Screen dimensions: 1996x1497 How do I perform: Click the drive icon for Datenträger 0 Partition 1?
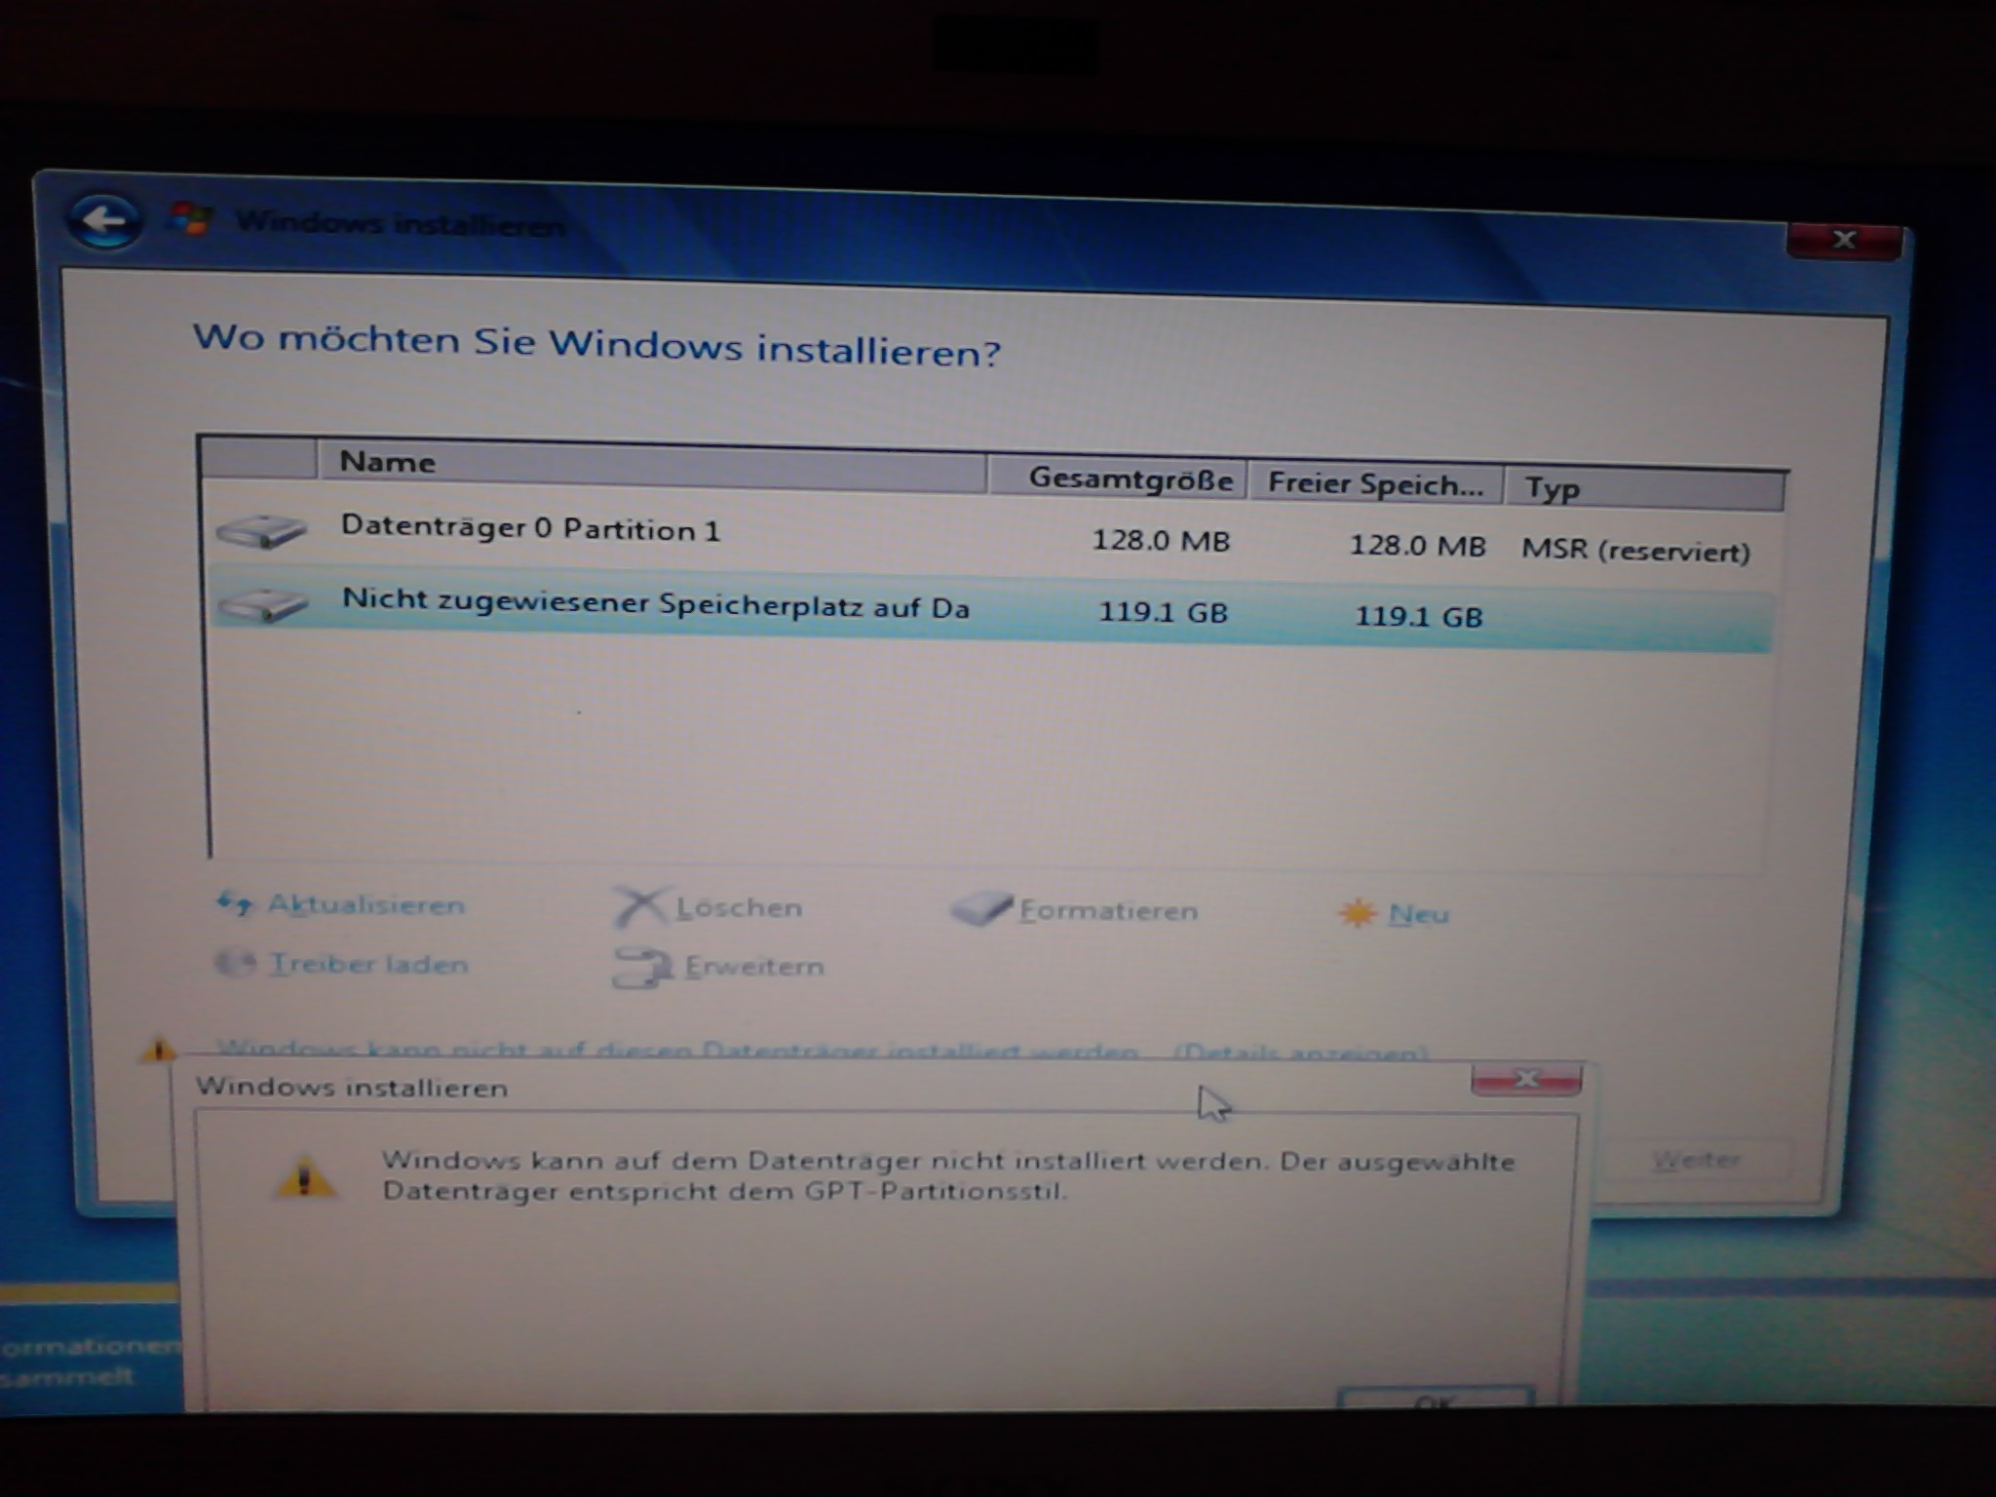click(261, 531)
